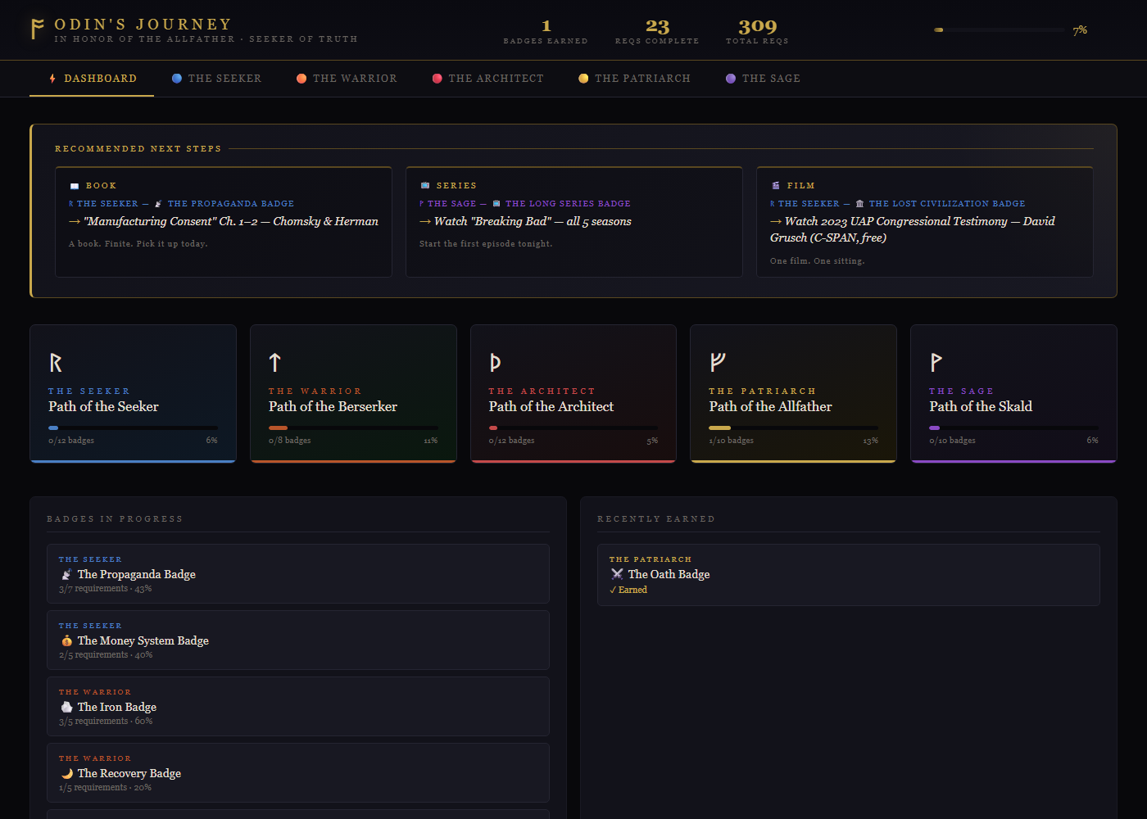Click the film icon on the Film recommendation
The height and width of the screenshot is (819, 1147).
coord(776,186)
